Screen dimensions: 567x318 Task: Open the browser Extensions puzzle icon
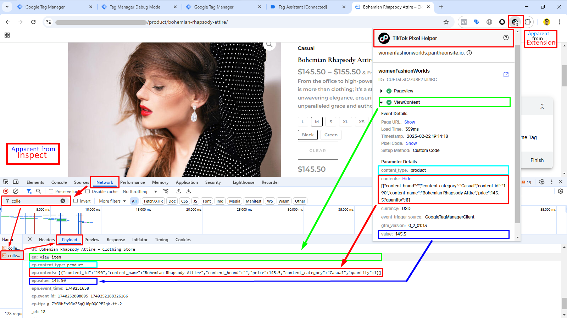click(x=528, y=22)
